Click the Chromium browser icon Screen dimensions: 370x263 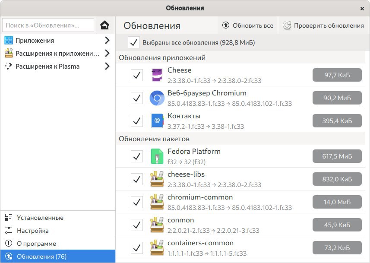[157, 98]
